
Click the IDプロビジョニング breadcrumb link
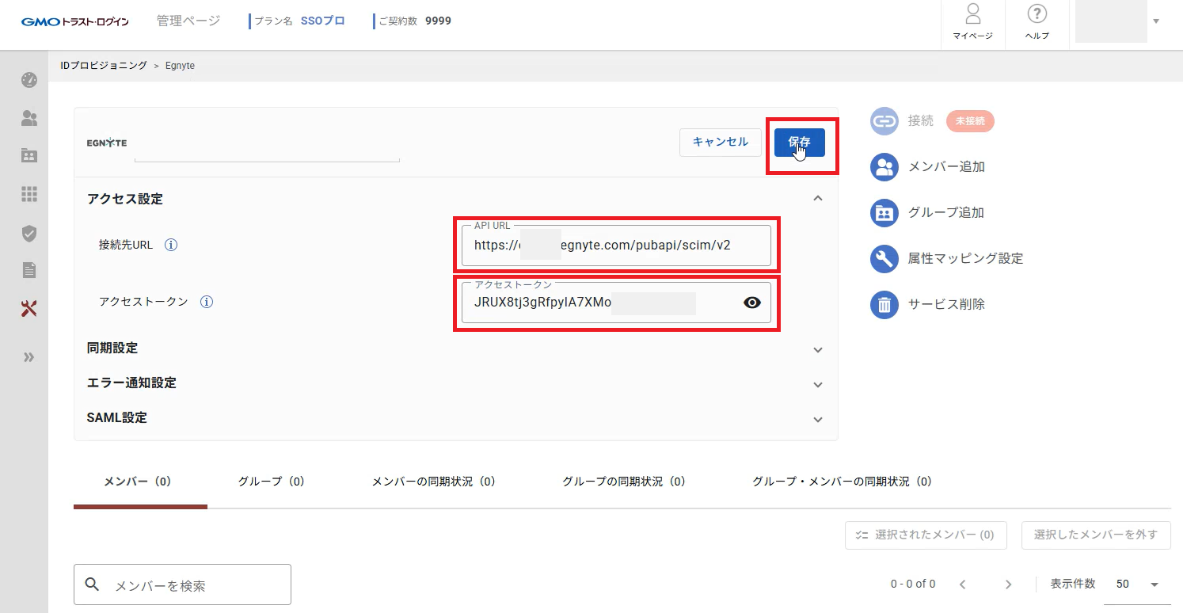point(104,66)
